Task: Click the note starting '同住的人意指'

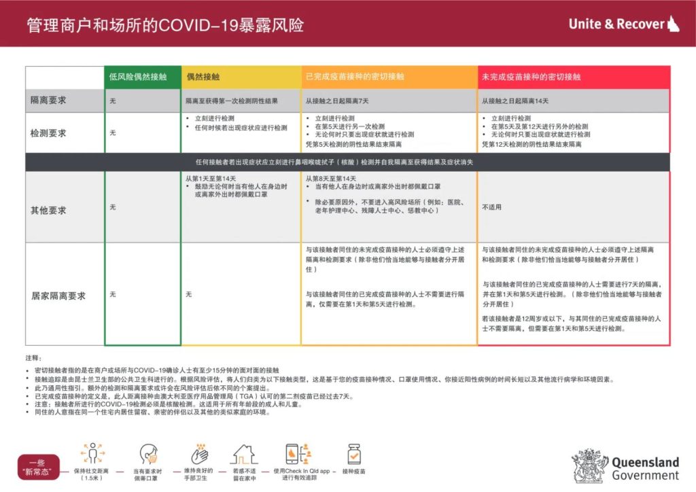Action: click(x=153, y=412)
